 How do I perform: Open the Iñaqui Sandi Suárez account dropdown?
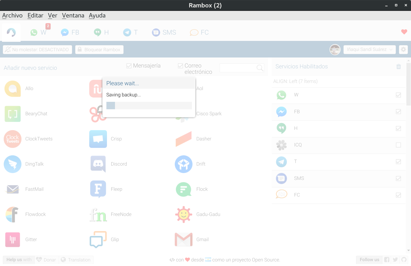click(x=370, y=49)
